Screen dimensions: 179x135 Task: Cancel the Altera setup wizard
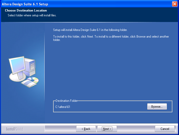click(165, 129)
